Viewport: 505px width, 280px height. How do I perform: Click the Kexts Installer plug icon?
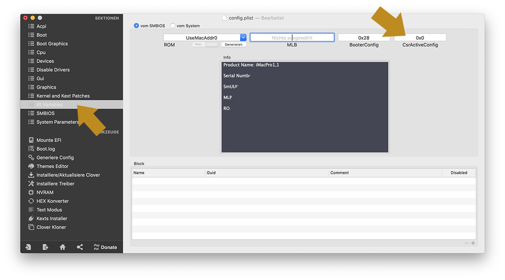pyautogui.click(x=31, y=219)
